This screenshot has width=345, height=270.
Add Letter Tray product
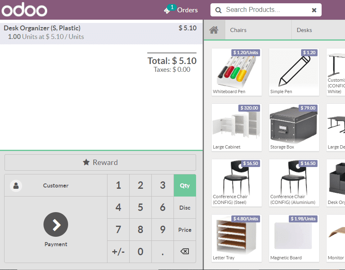tap(237, 238)
